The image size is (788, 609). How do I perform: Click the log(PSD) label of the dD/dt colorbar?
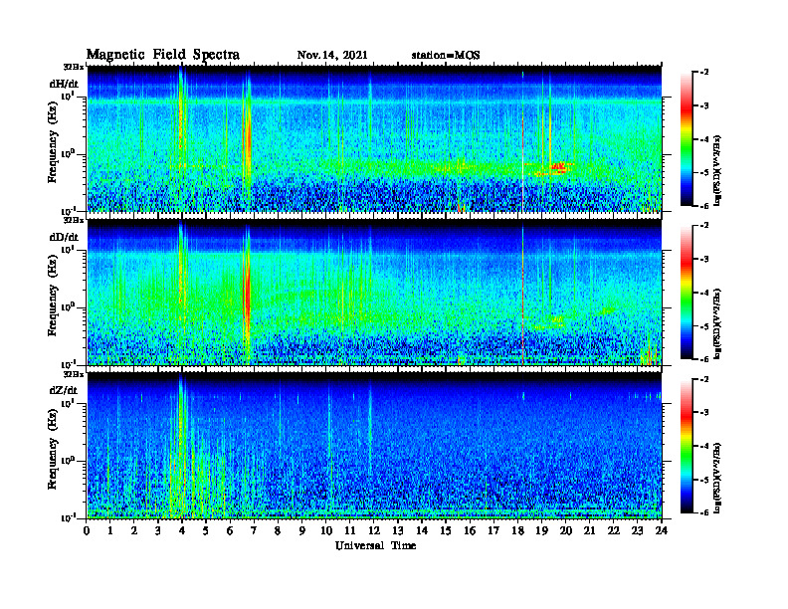(717, 324)
